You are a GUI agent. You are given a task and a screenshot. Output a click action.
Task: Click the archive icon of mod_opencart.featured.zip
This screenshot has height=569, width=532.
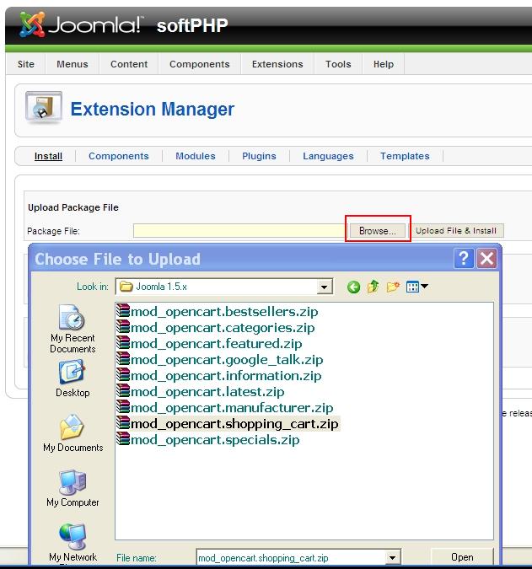coord(123,343)
